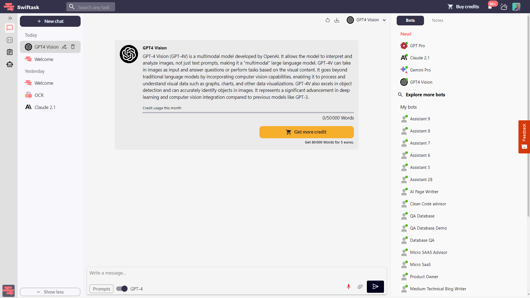
Task: Open Explore more bots link
Action: (425, 95)
